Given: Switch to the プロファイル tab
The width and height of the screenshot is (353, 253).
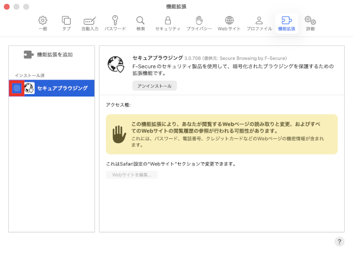Looking at the screenshot, I should [259, 23].
